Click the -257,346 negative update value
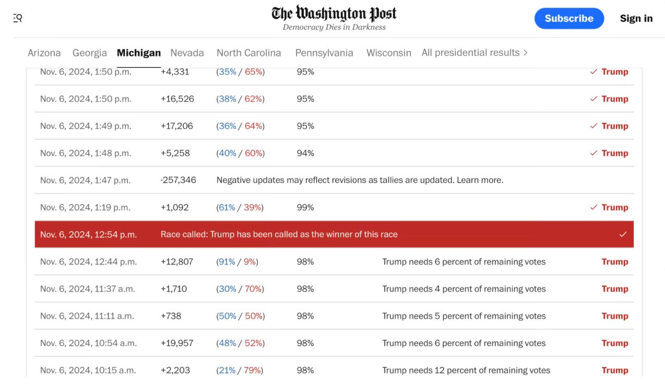The height and width of the screenshot is (386, 665). [178, 180]
